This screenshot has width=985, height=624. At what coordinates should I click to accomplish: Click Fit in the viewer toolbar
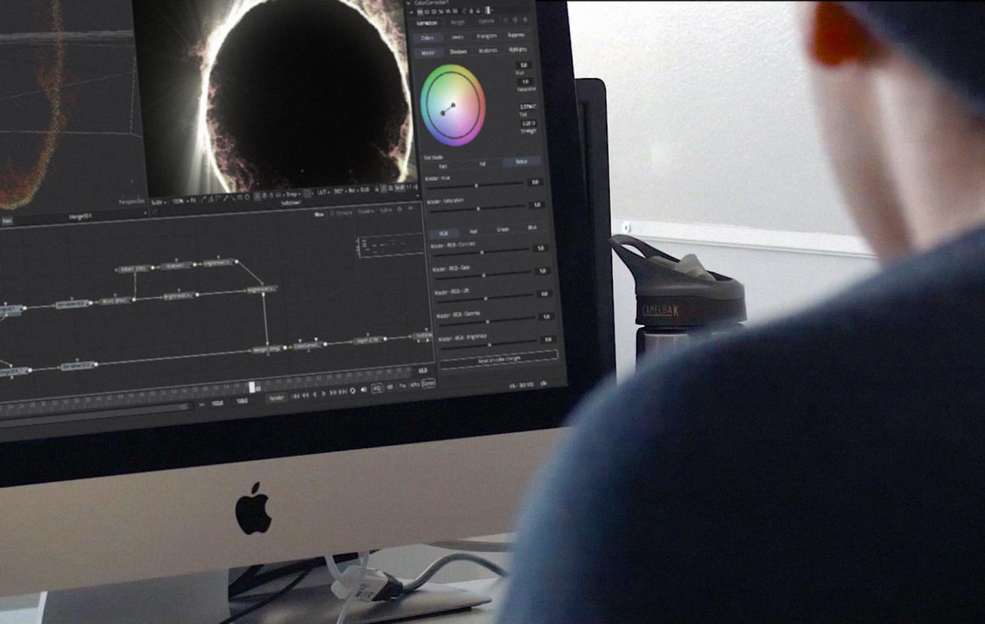(x=193, y=200)
